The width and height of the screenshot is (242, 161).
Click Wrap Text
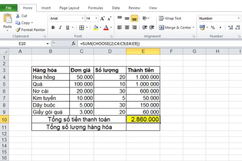click(x=170, y=19)
